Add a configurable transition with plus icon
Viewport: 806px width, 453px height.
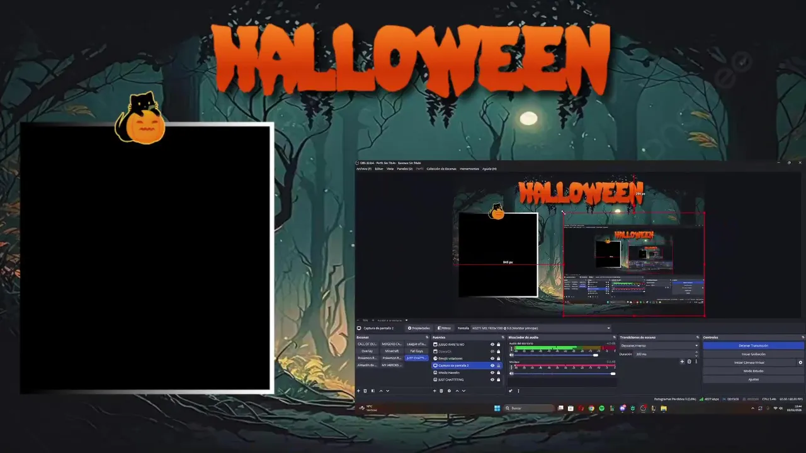[682, 362]
